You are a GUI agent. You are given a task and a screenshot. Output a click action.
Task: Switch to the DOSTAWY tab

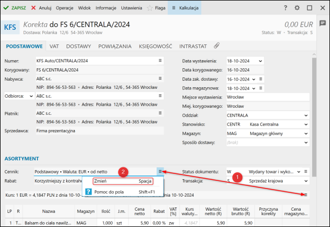pyautogui.click(x=79, y=46)
